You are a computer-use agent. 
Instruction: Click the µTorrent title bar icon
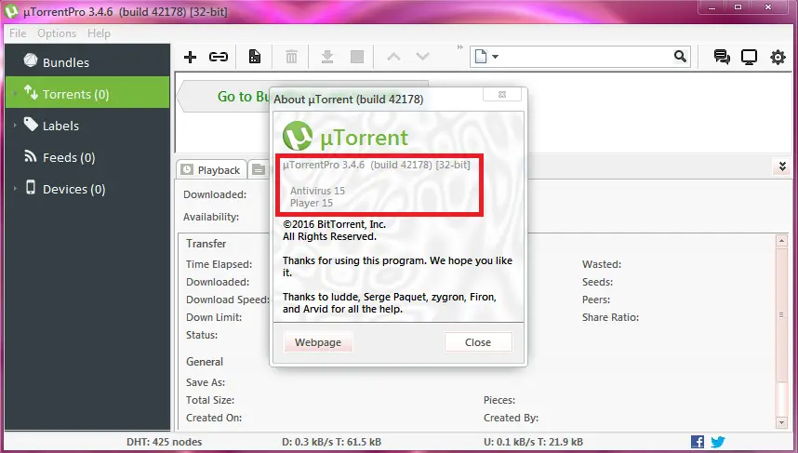pyautogui.click(x=11, y=11)
